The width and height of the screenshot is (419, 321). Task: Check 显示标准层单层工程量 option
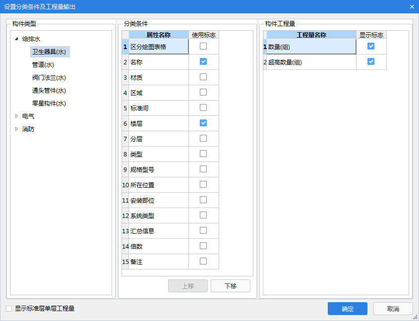pyautogui.click(x=9, y=309)
